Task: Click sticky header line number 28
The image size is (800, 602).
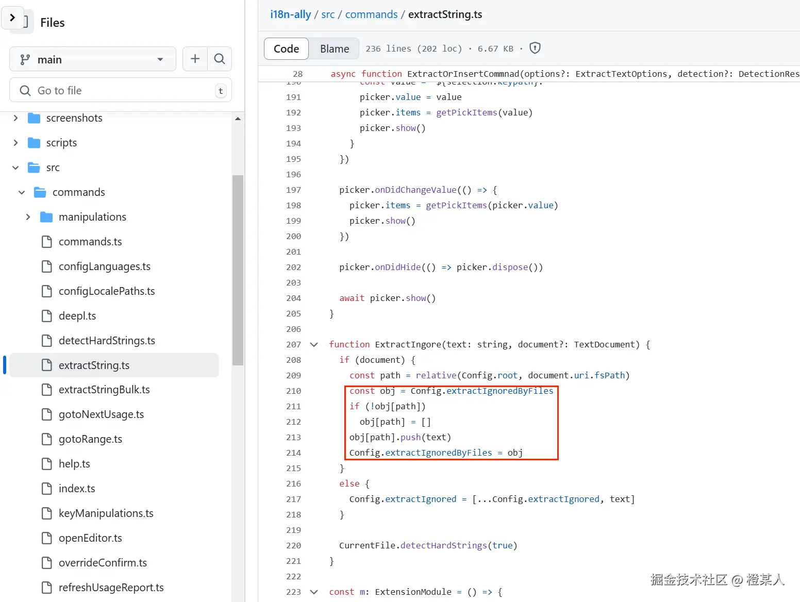Action: pyautogui.click(x=297, y=74)
